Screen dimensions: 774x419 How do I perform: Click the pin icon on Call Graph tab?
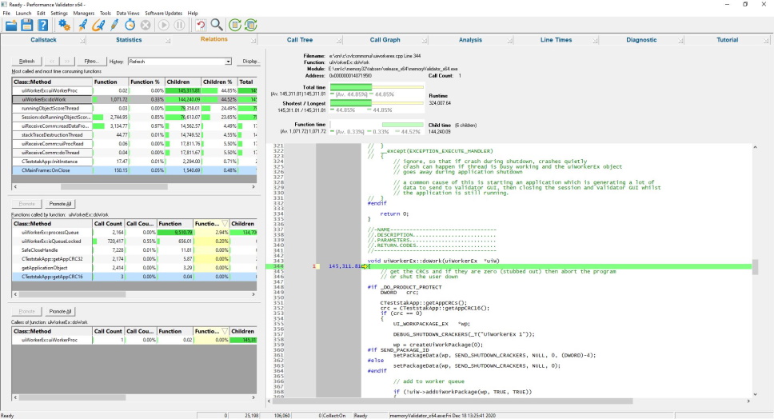(424, 41)
